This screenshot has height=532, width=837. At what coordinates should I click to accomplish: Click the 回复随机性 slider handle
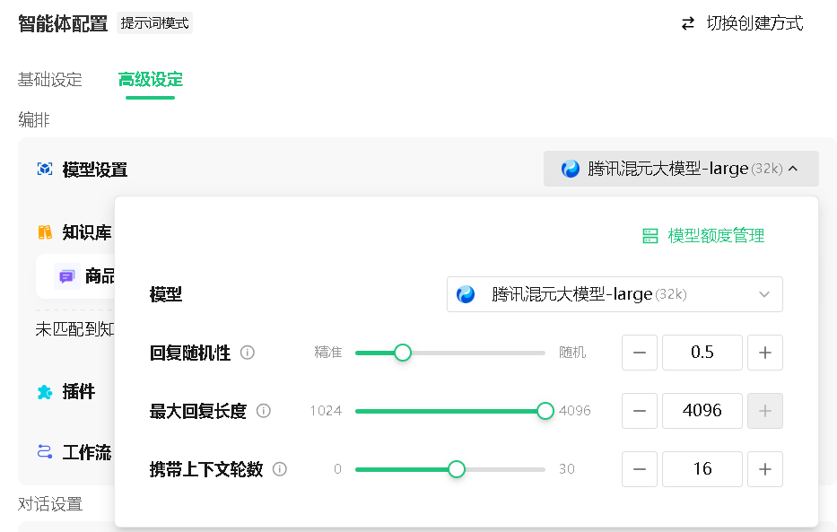(402, 352)
